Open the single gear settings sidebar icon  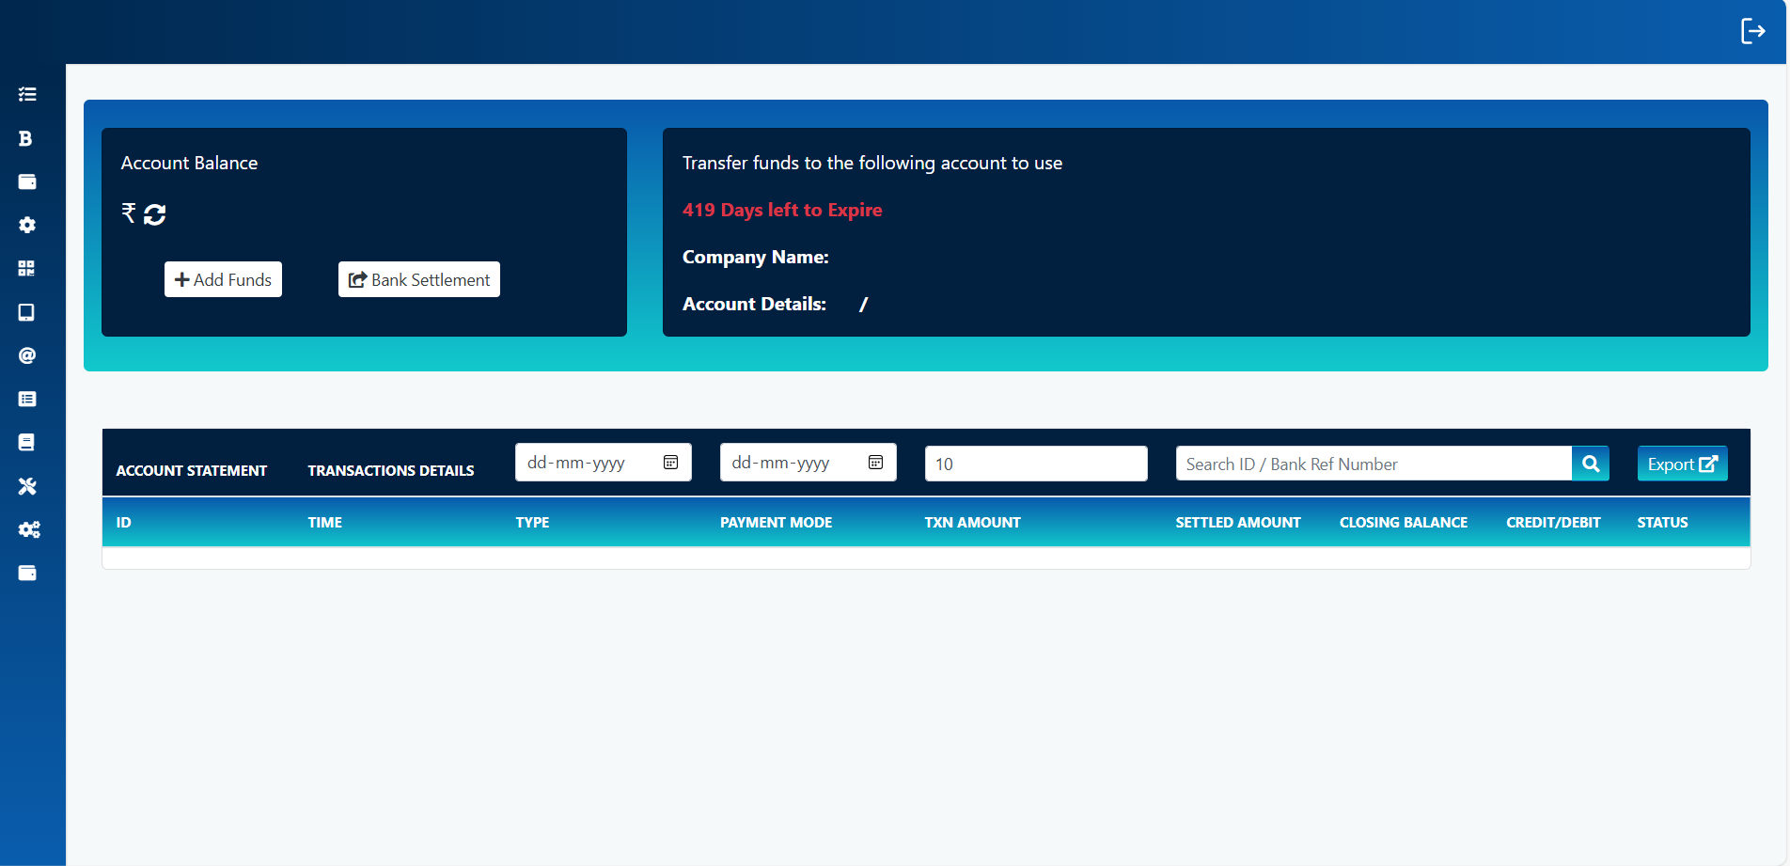27,225
